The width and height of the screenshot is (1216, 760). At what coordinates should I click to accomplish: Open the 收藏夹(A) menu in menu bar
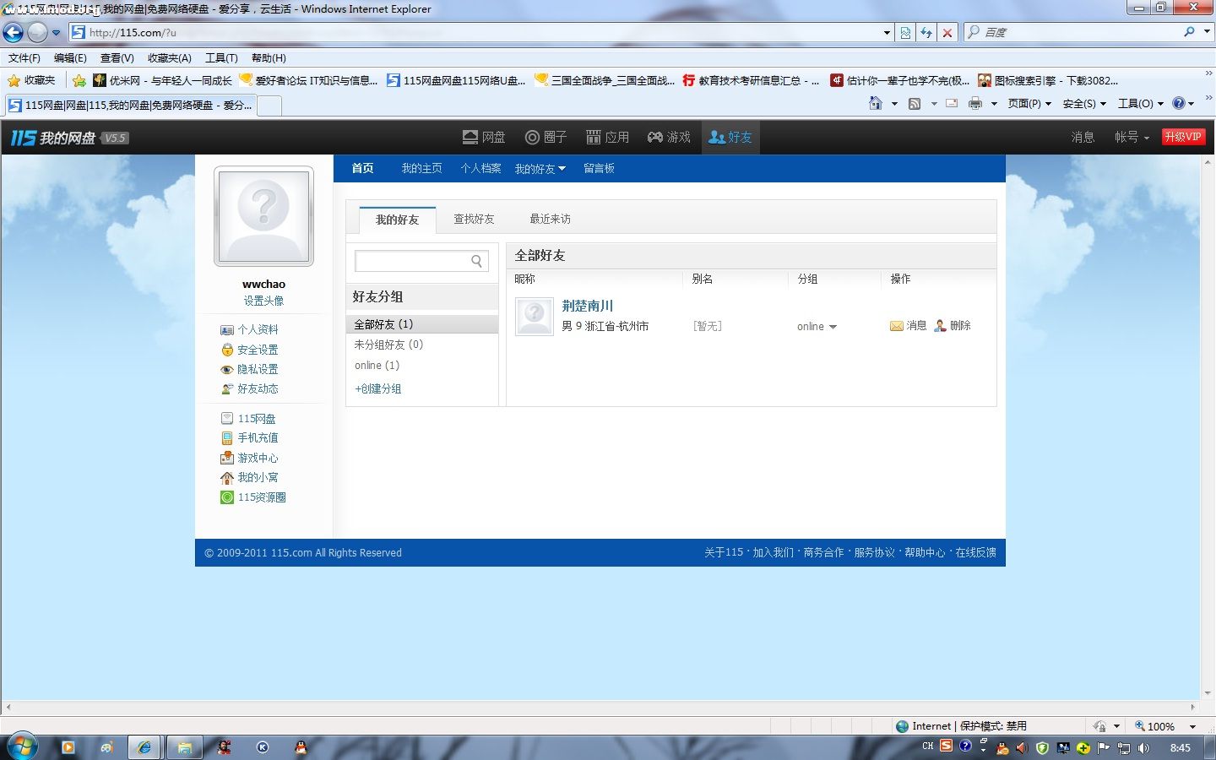169,58
